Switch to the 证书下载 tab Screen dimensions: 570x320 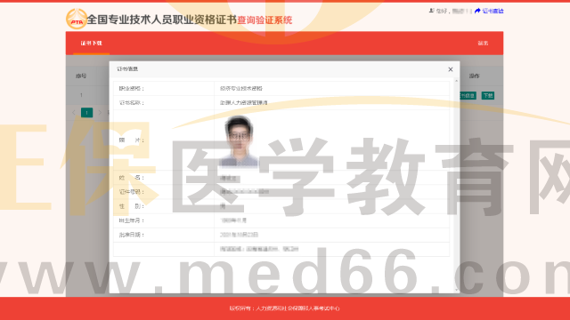[x=91, y=44]
